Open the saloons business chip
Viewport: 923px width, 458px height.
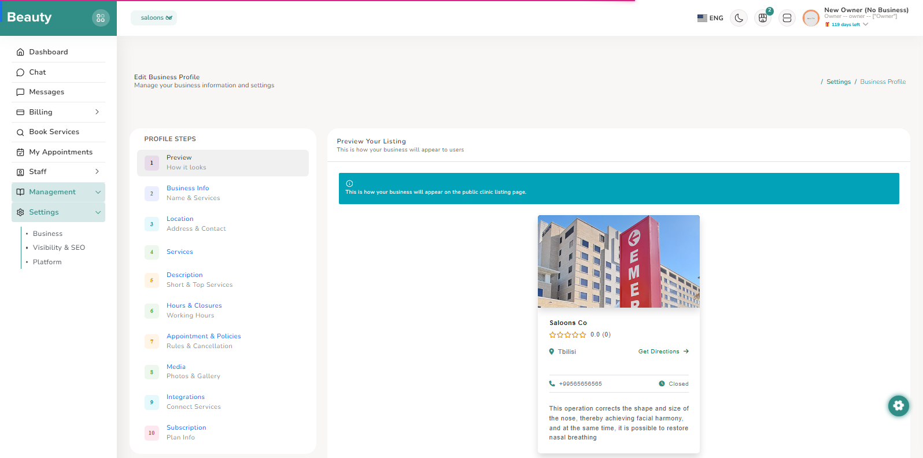154,18
